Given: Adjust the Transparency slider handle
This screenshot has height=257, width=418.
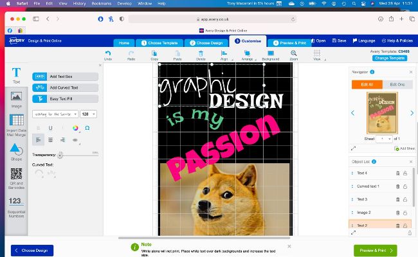Looking at the screenshot, I should [60, 155].
